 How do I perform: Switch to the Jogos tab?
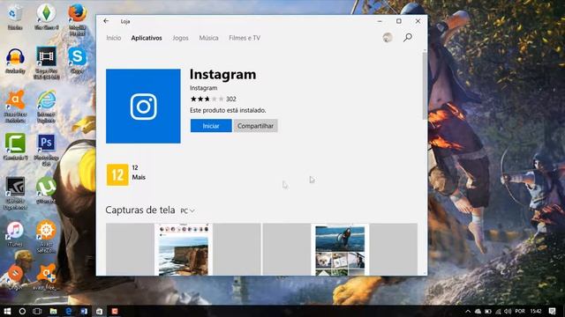180,38
